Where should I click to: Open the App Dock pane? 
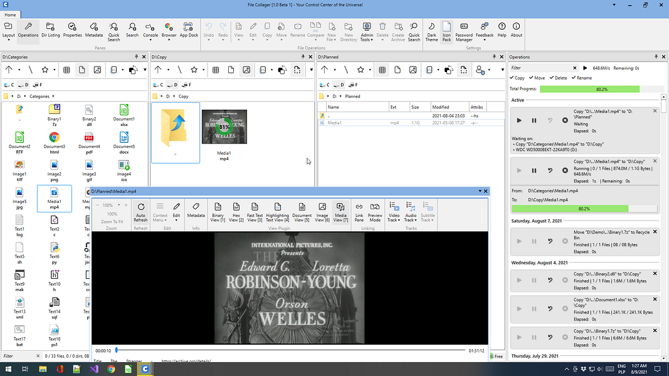189,29
